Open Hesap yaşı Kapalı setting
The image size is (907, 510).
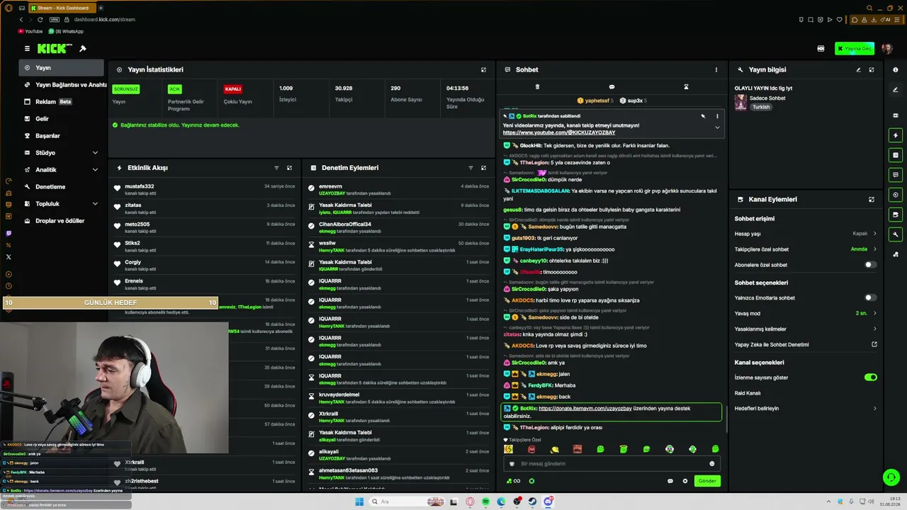click(806, 234)
